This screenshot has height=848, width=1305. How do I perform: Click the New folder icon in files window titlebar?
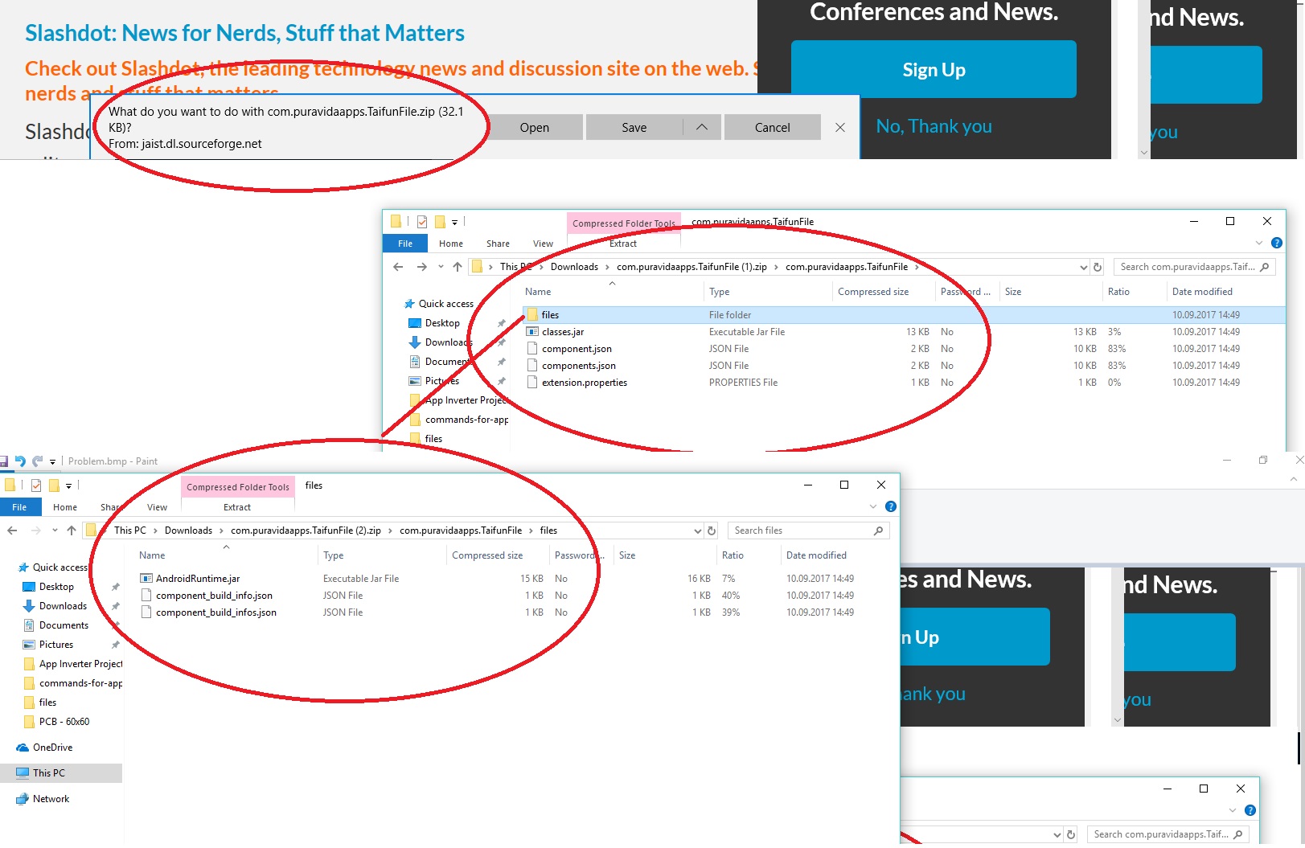54,485
